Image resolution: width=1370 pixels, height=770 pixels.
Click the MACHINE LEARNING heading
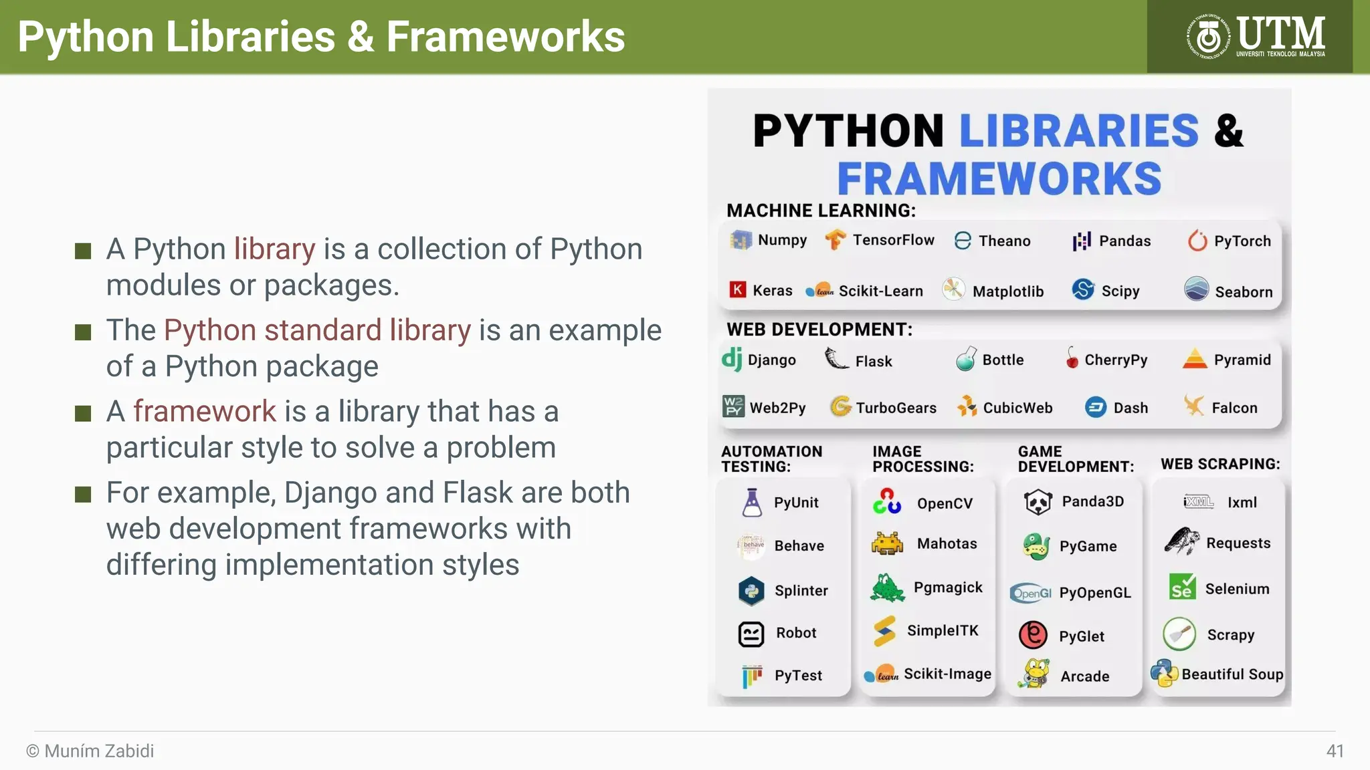821,211
